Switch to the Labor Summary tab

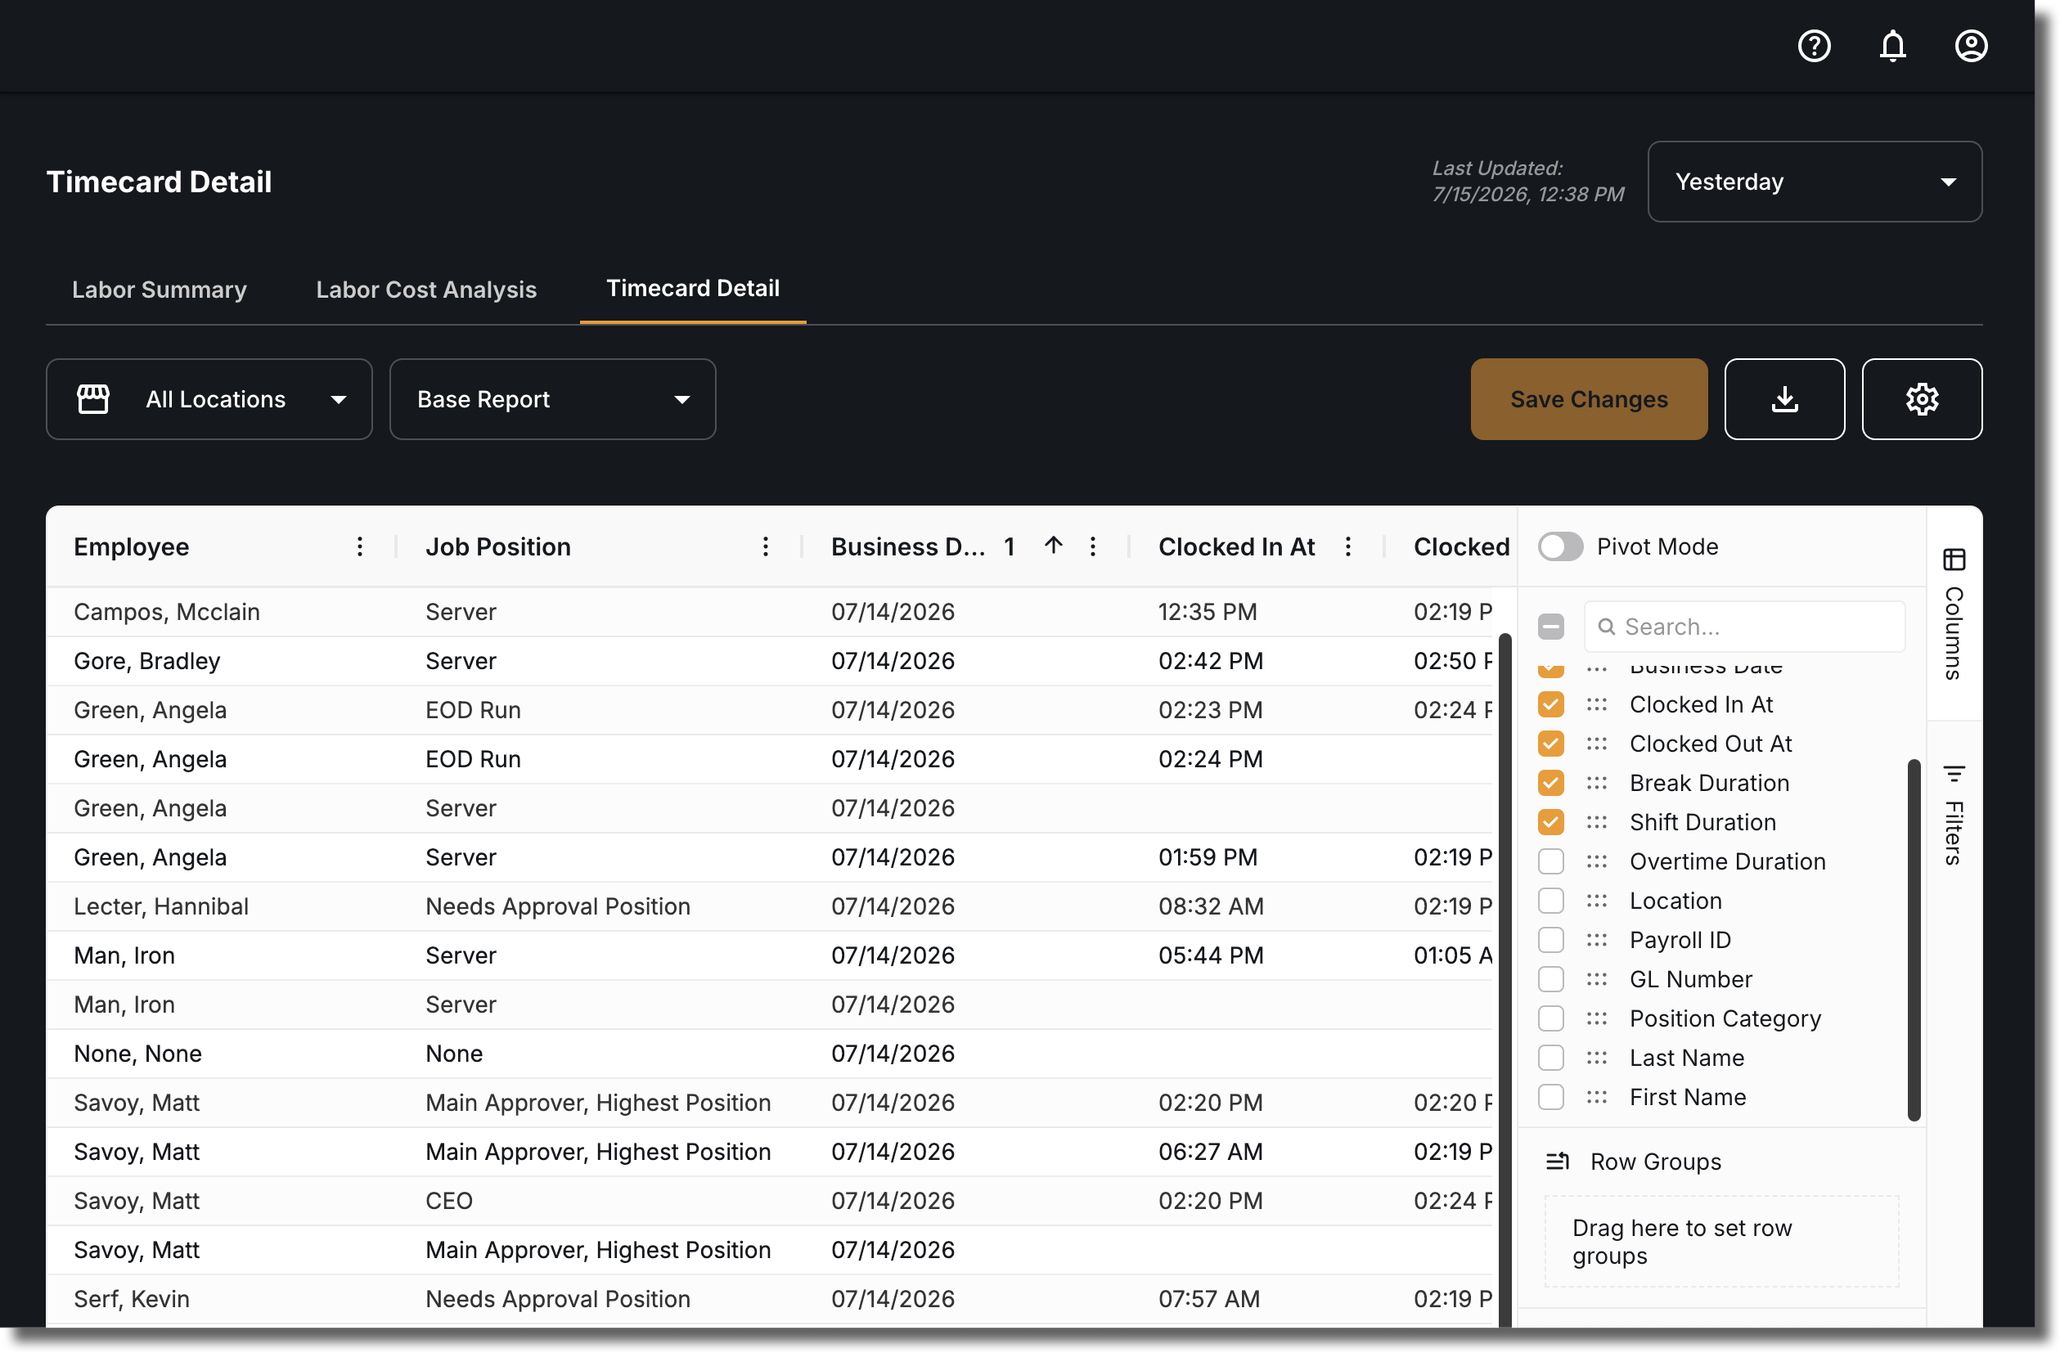tap(160, 289)
